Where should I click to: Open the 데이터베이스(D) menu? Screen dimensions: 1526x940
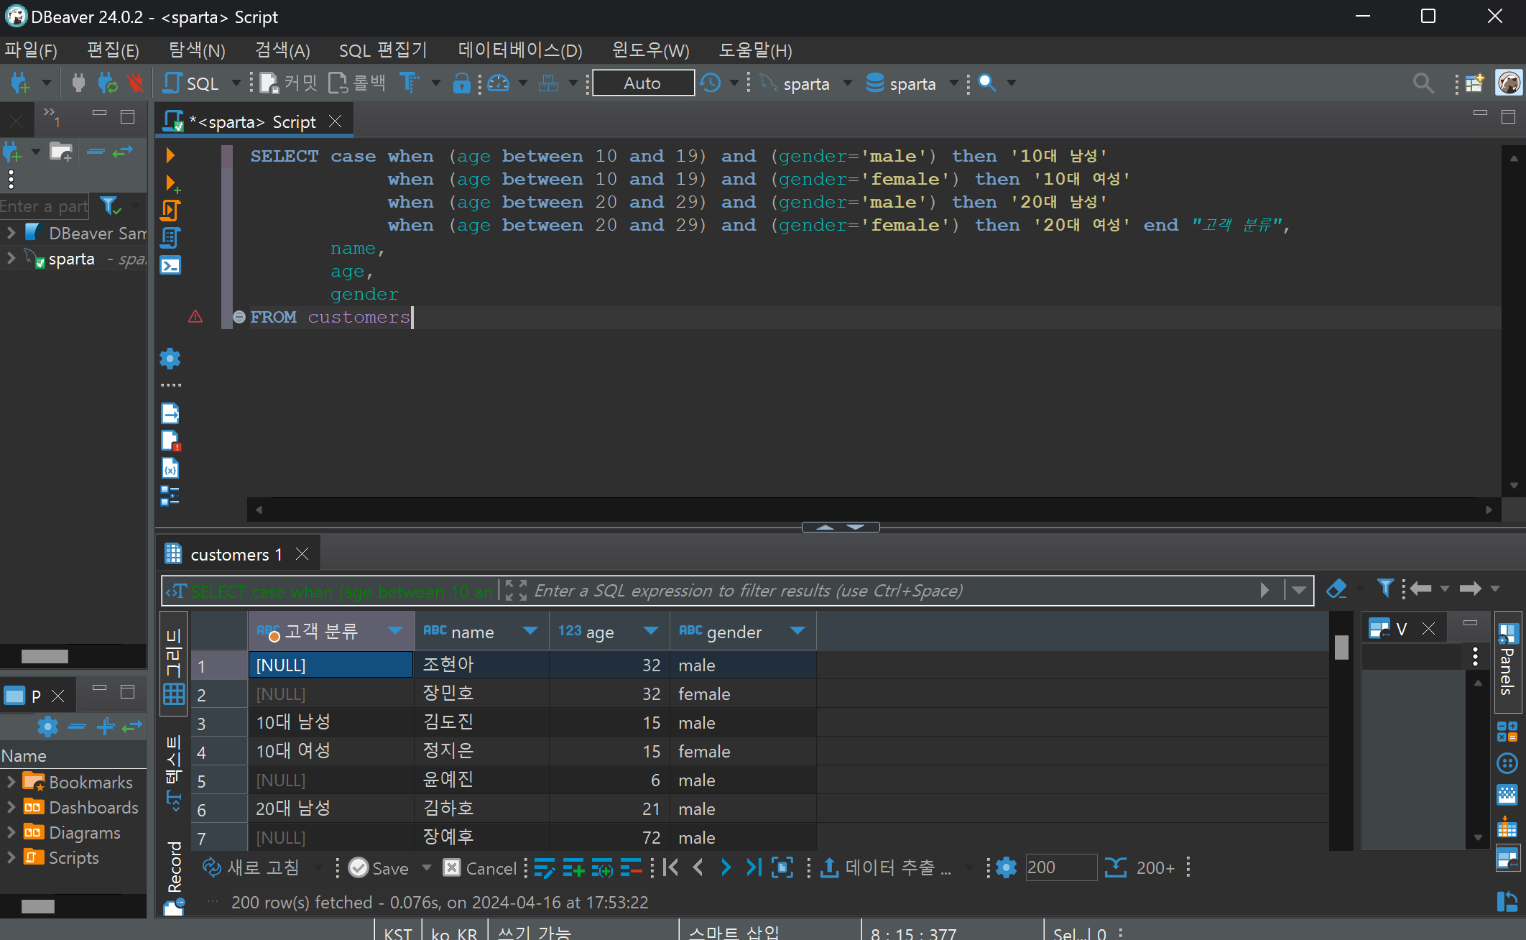pyautogui.click(x=519, y=50)
